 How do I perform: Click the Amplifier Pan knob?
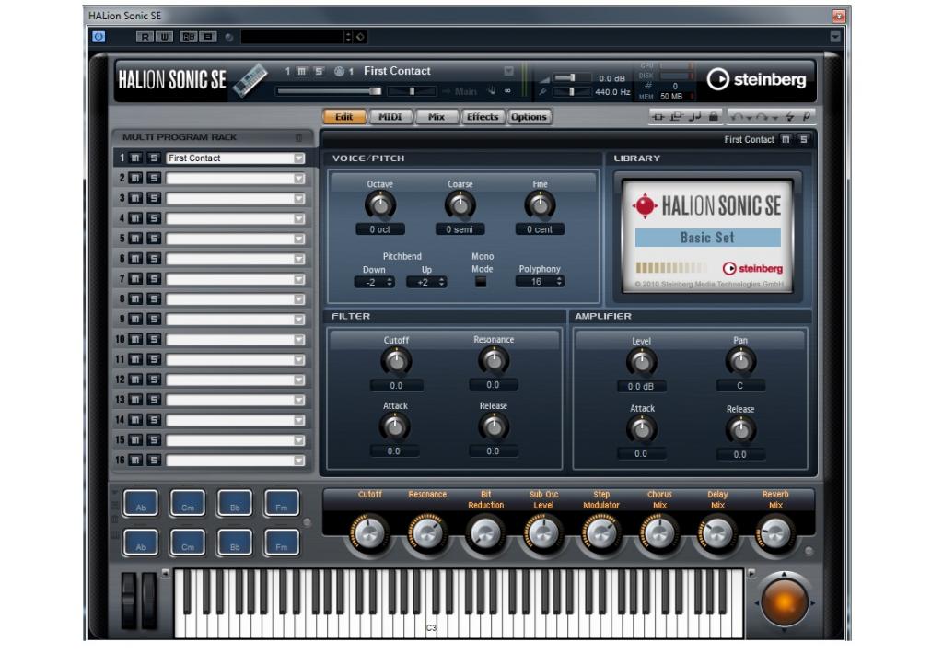tap(740, 361)
